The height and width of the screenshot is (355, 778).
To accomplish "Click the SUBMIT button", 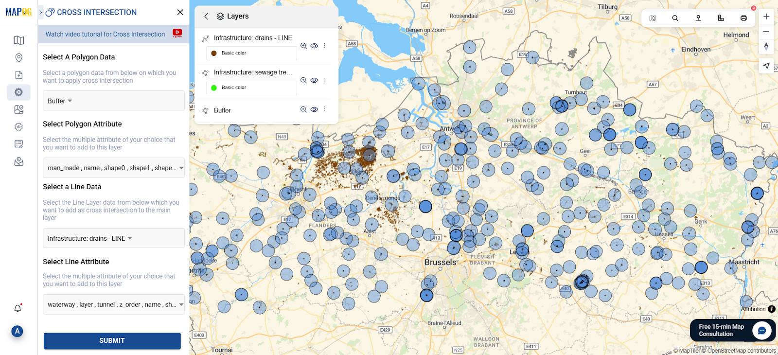I will [112, 341].
